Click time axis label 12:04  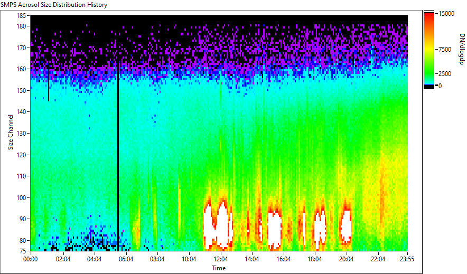coord(220,259)
